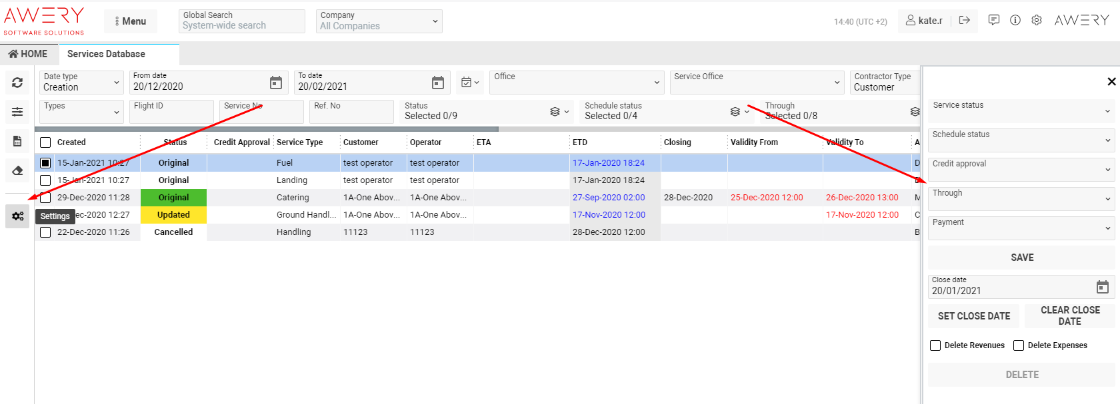1120x404 pixels.
Task: Switch to the HOME tab
Action: pos(29,54)
